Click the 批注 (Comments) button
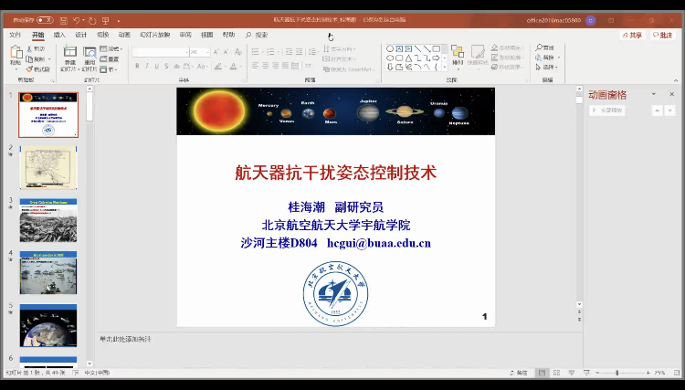 663,35
